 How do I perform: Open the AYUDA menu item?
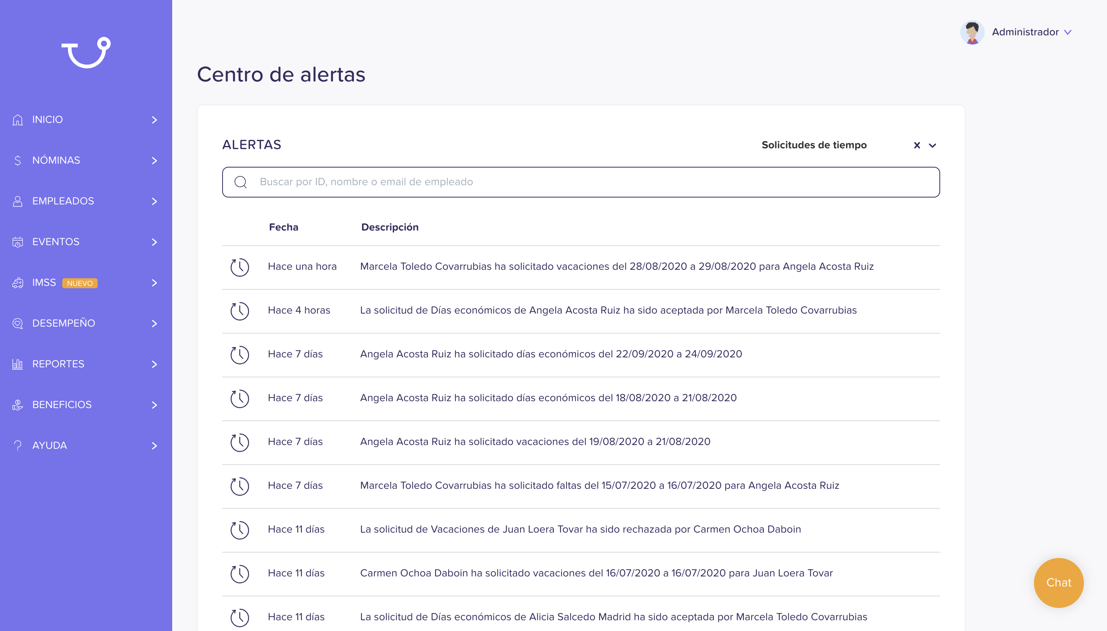point(50,445)
